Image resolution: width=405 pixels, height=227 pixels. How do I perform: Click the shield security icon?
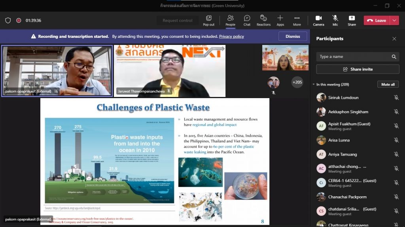coord(8,20)
